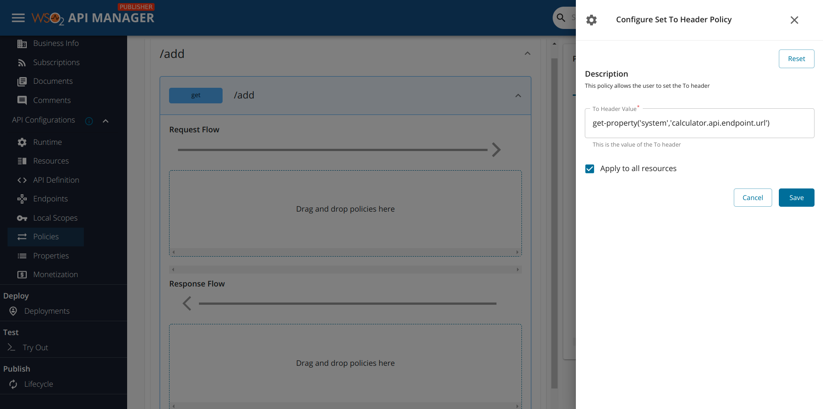Open Properties page
The height and width of the screenshot is (409, 823).
(51, 256)
